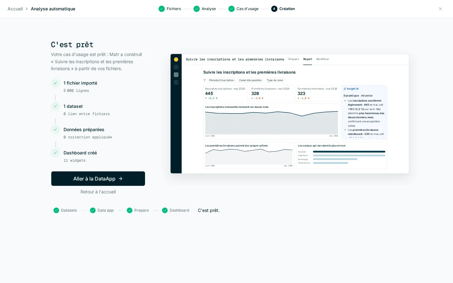Click the 0 correction appliquée text
Viewport: 453px width, 283px height.
(x=88, y=137)
